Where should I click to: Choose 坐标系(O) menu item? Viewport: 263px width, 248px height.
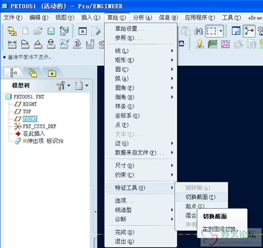tap(141, 115)
